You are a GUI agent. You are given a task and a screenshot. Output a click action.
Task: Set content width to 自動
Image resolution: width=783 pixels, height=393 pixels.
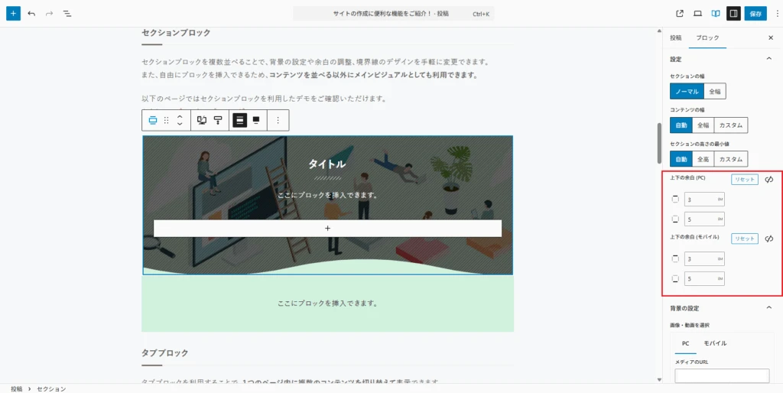pyautogui.click(x=681, y=125)
